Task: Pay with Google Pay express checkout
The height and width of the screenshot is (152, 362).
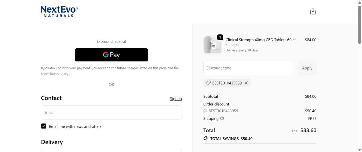Action: [x=111, y=55]
